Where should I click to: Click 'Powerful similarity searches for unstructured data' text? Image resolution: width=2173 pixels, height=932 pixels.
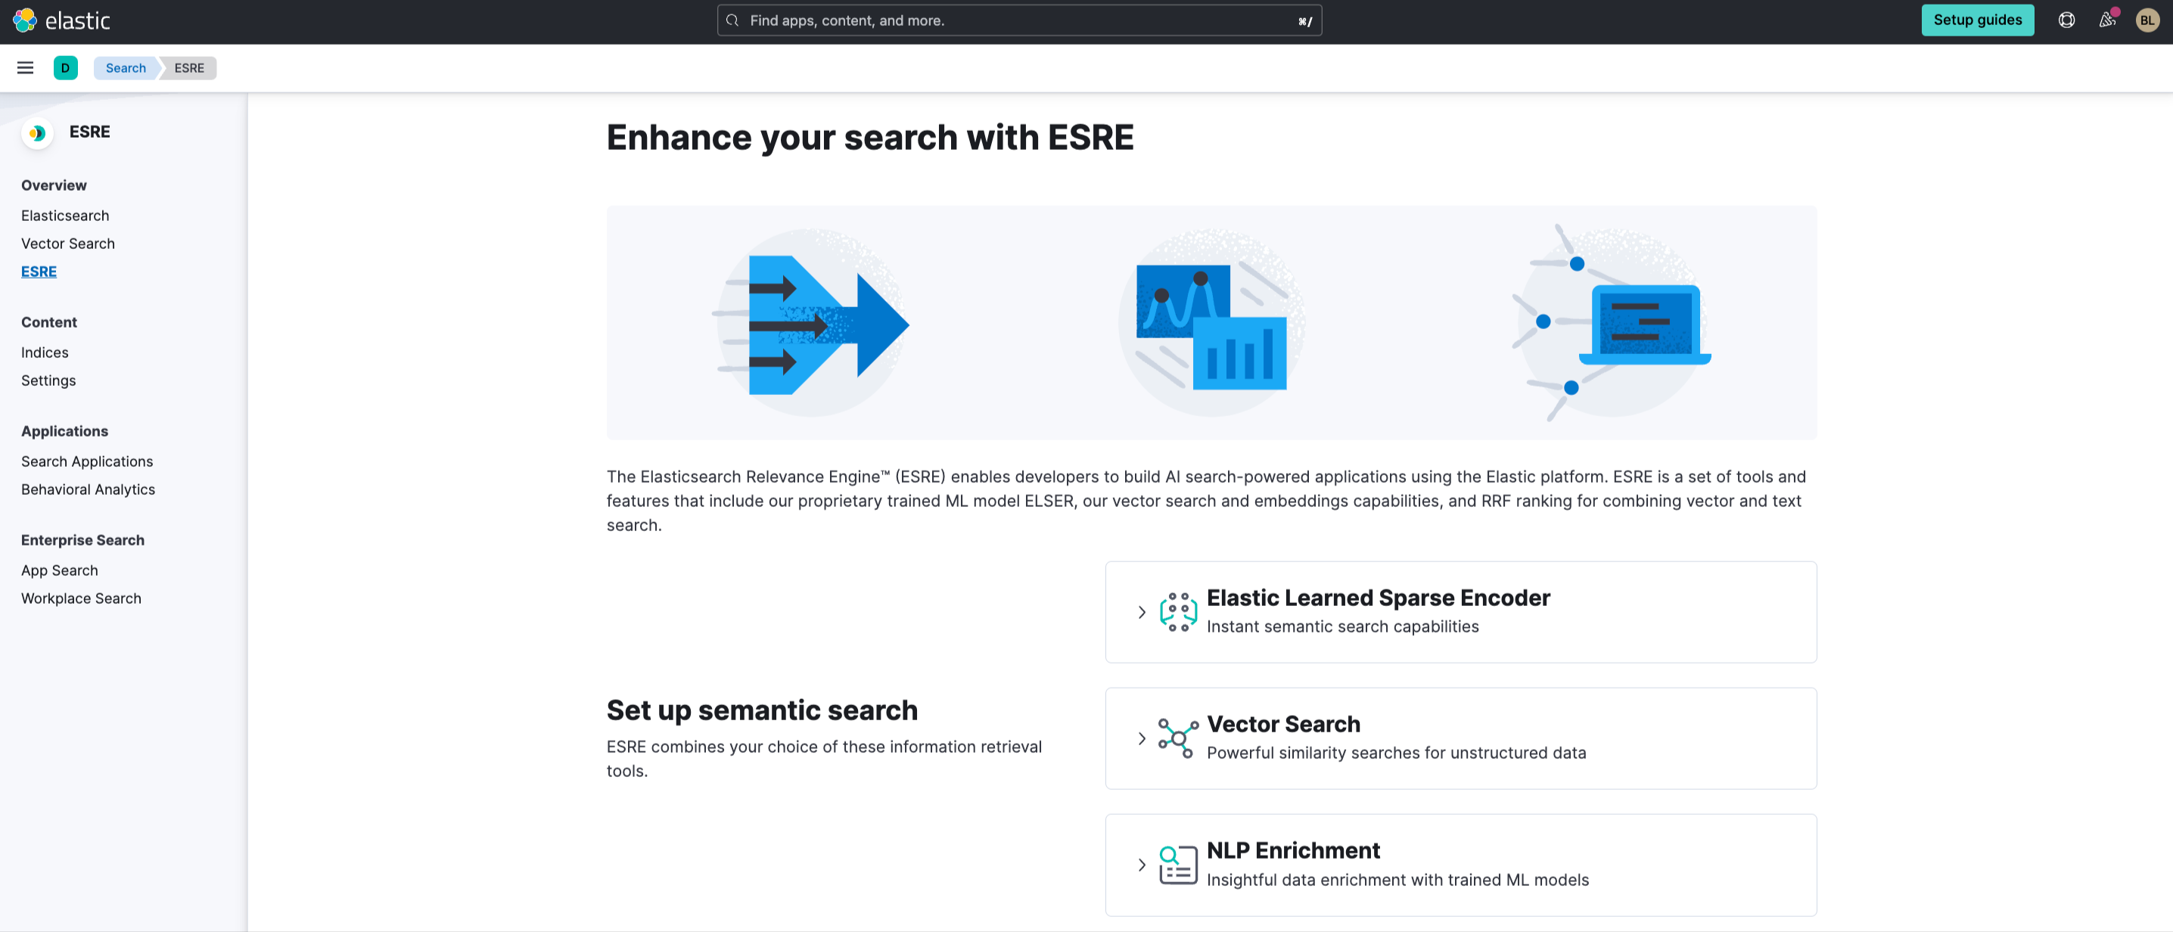(1396, 753)
